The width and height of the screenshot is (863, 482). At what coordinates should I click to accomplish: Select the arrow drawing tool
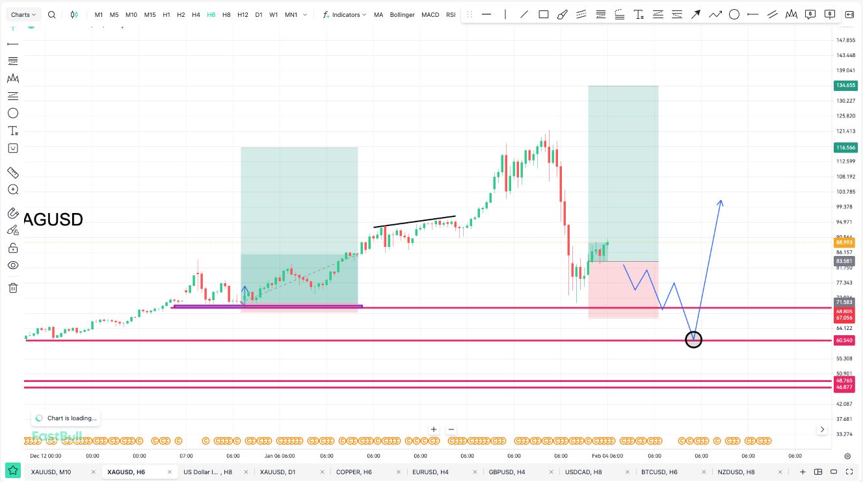696,14
